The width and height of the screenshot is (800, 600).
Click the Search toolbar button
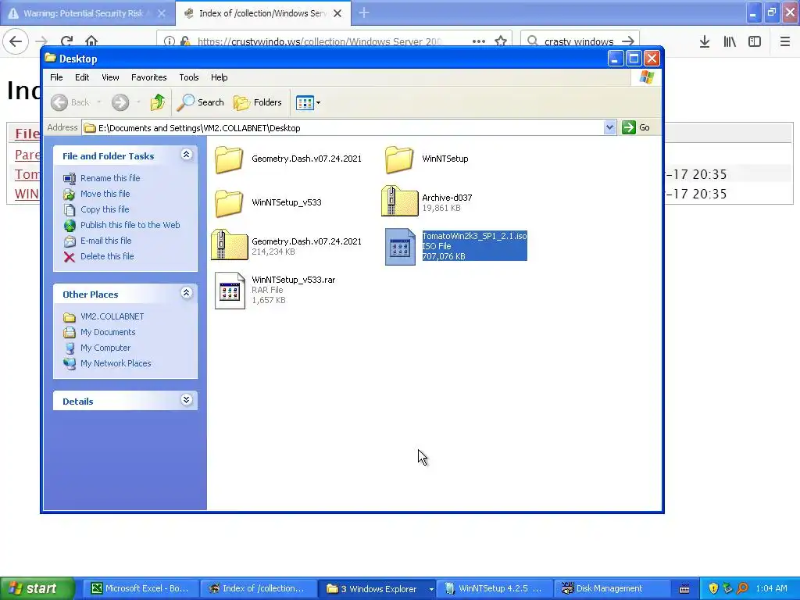point(201,102)
